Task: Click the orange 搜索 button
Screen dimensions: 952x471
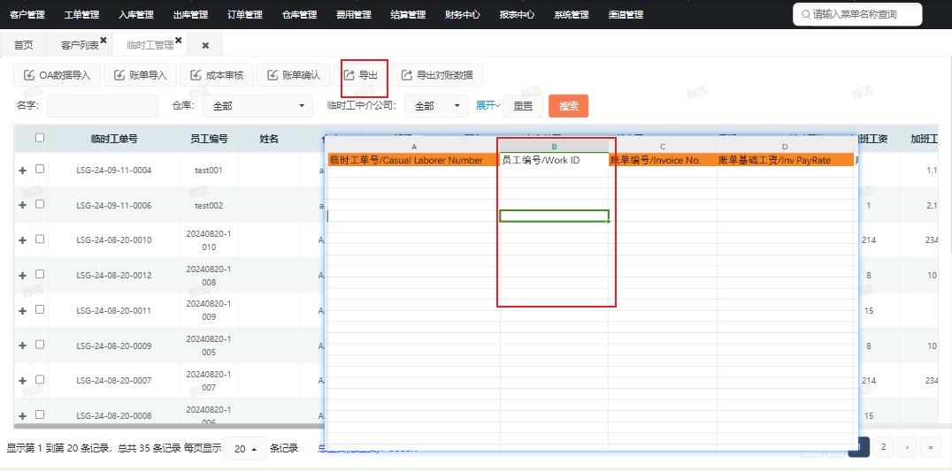Action: (x=568, y=105)
